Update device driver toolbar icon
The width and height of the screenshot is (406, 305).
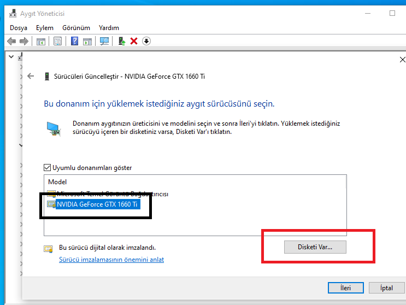tap(121, 41)
